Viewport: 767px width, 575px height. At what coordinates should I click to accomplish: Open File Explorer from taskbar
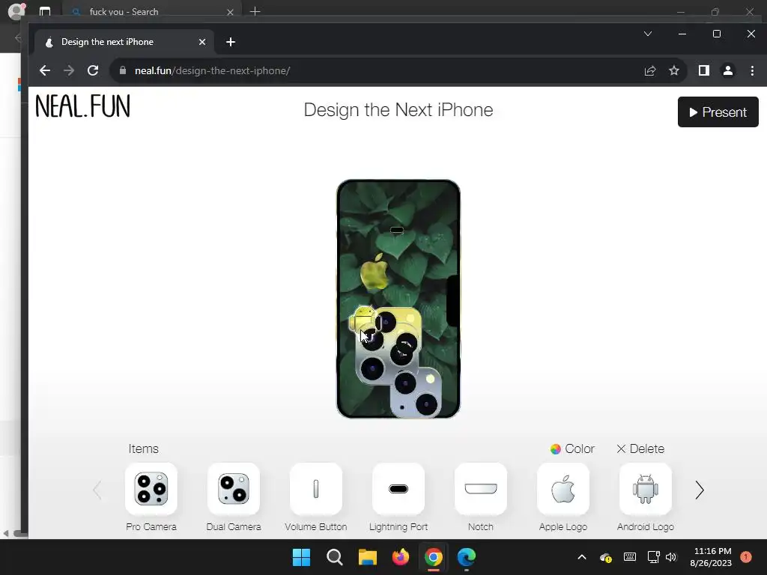click(367, 557)
